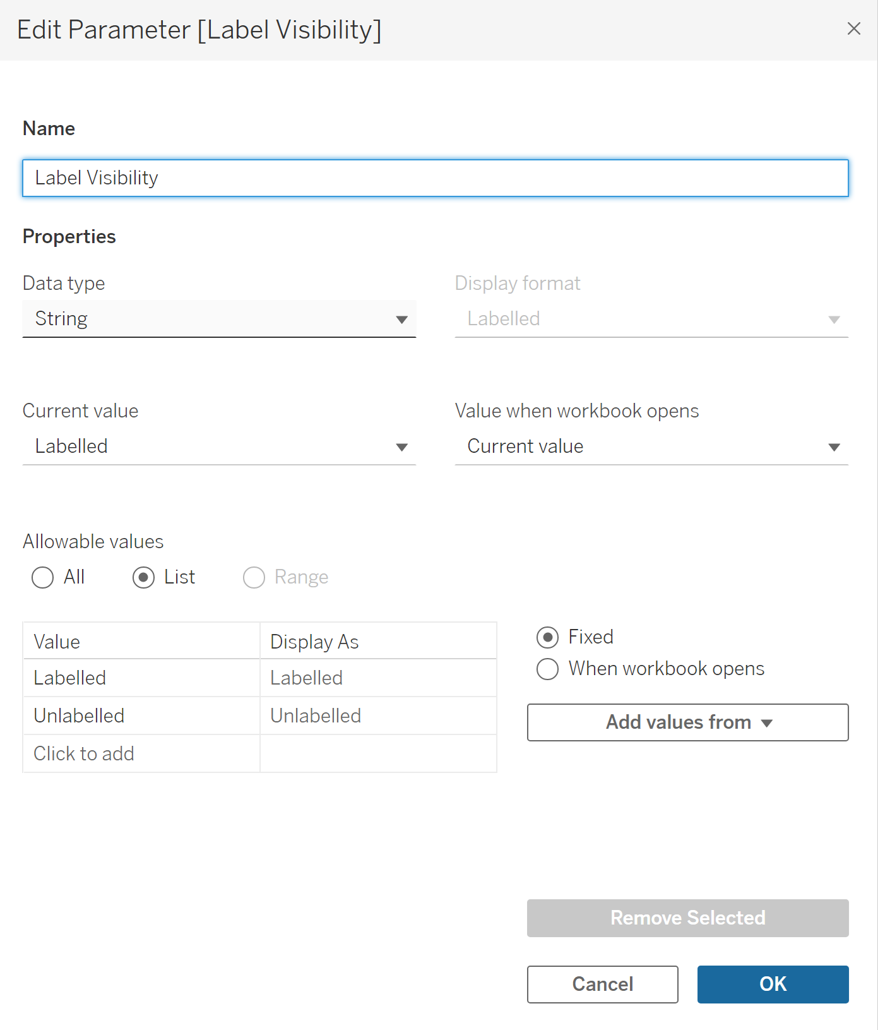Confirm with the OK button
The width and height of the screenshot is (878, 1030).
(773, 985)
